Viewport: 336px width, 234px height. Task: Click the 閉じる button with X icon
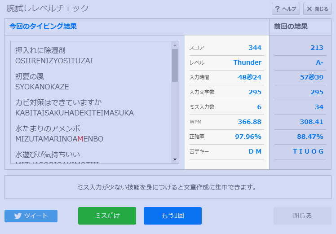point(317,9)
